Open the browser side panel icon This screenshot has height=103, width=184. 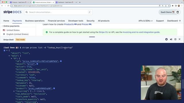[x=176, y=6]
